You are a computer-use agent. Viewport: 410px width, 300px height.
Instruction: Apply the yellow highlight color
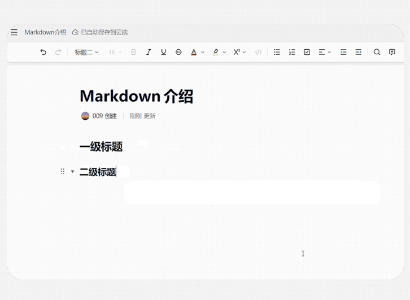click(x=215, y=52)
